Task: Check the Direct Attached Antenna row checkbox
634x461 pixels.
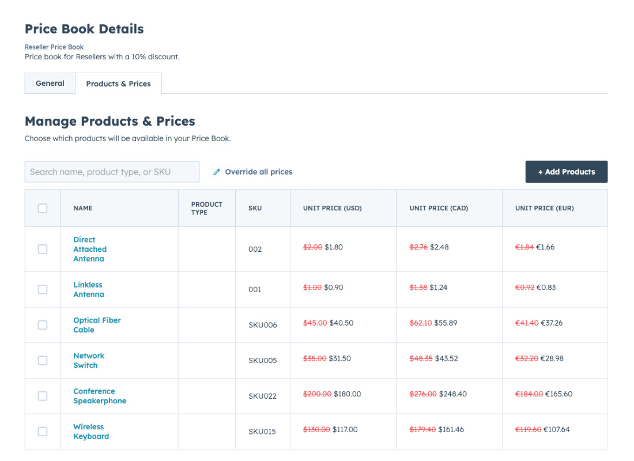Action: 43,249
